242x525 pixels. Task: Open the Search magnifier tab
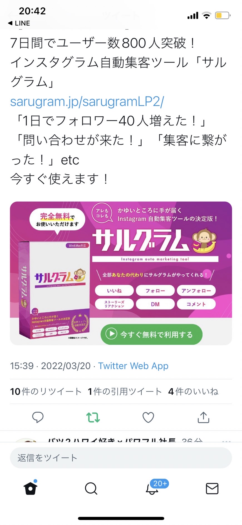click(91, 488)
